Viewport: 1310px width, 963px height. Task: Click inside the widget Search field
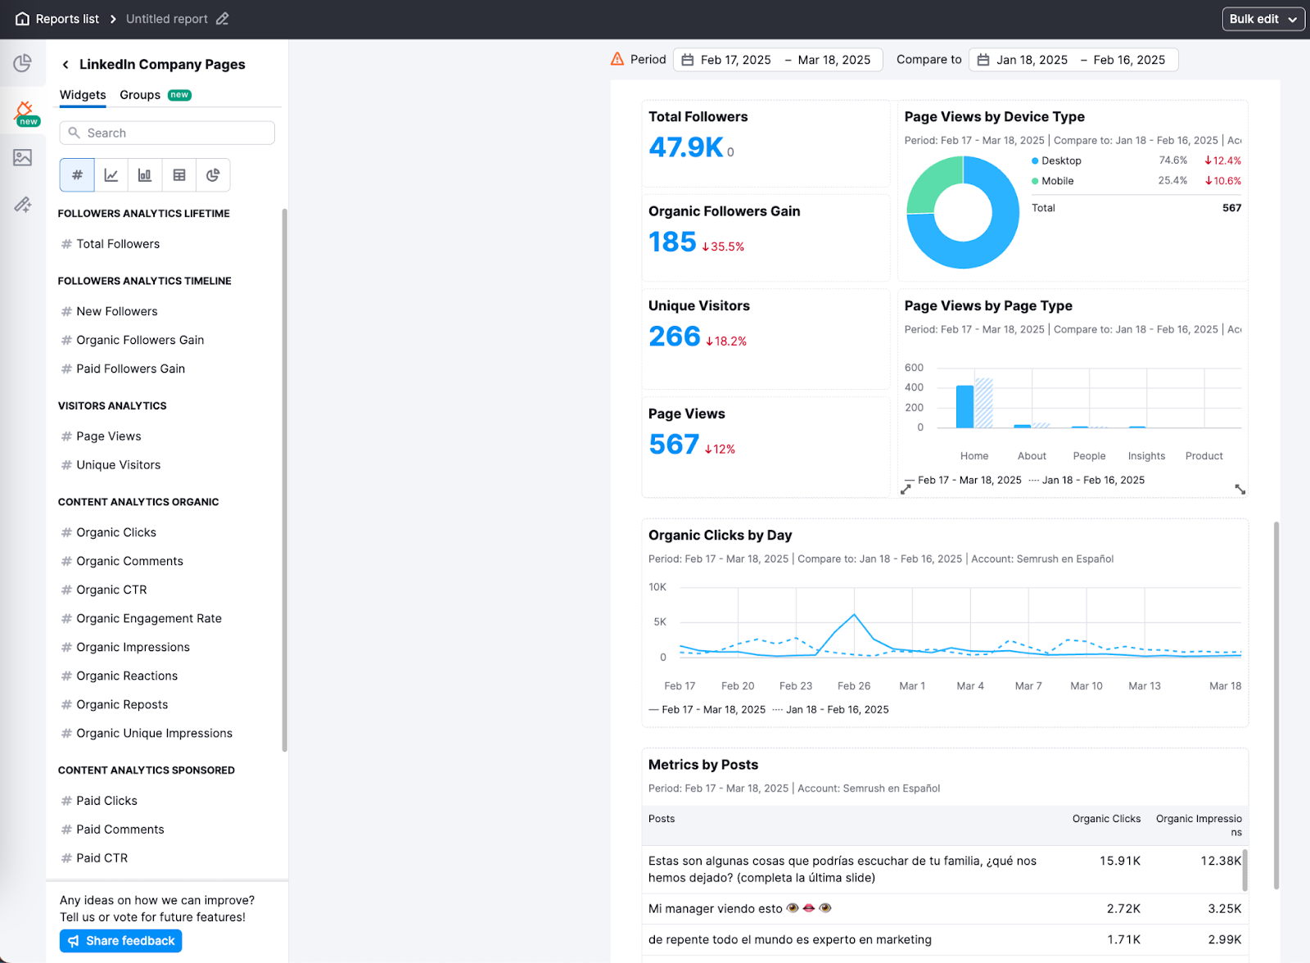pyautogui.click(x=166, y=132)
